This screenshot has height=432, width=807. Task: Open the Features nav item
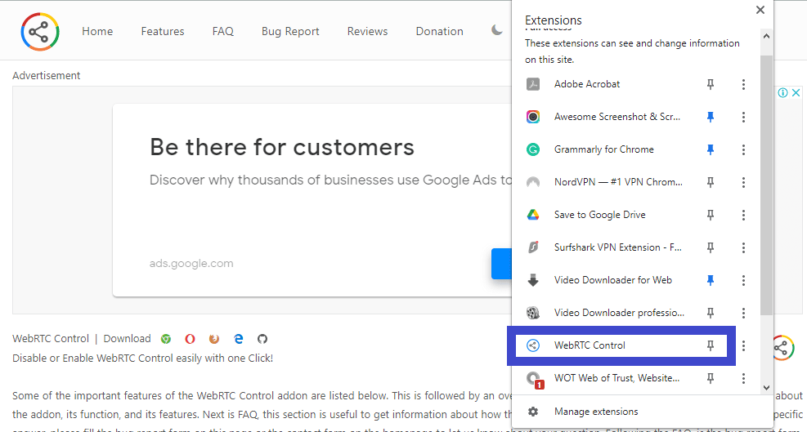point(163,31)
